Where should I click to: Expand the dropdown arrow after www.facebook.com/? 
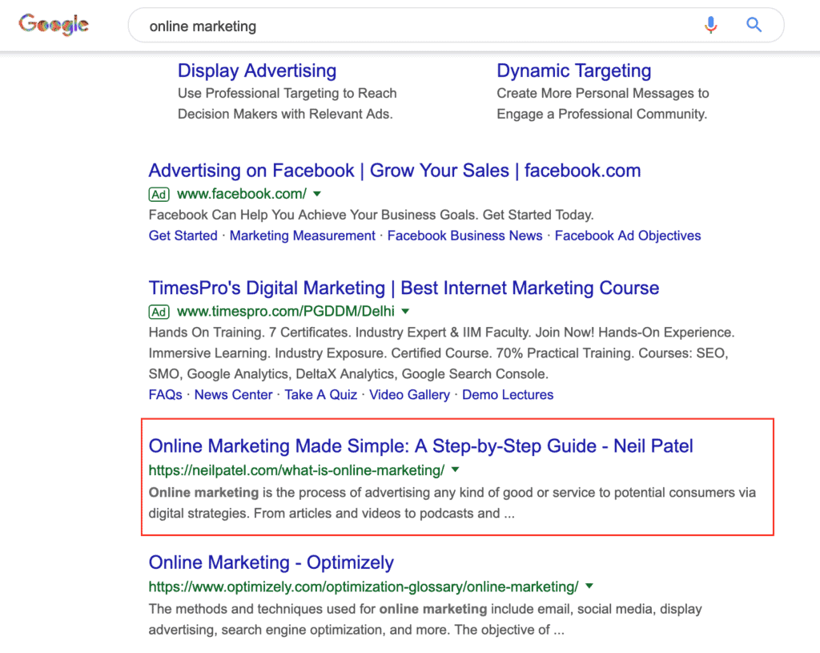click(317, 194)
